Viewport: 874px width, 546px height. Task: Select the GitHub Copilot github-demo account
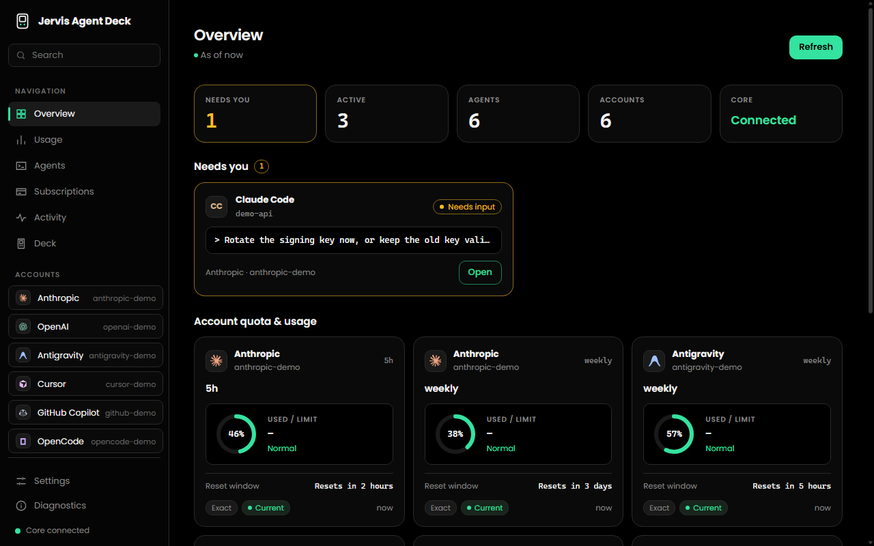[86, 413]
